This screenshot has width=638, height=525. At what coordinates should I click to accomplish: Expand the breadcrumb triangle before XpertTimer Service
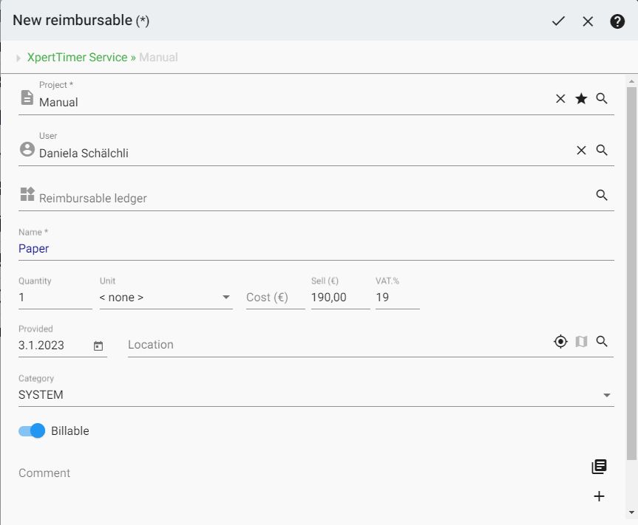tap(18, 58)
